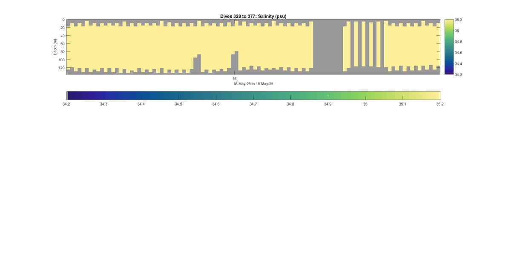
Task: Click the date range label '15-May-25 to 16-May-25'
Action: coord(253,84)
